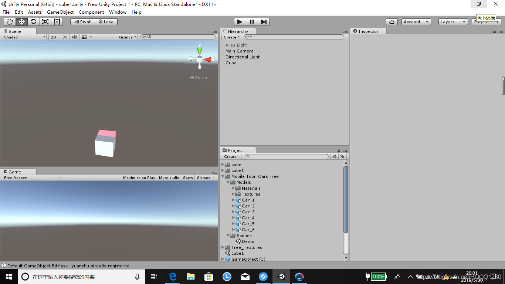Click Search by Label icon in Project
Image resolution: width=505 pixels, height=284 pixels.
pyautogui.click(x=342, y=156)
